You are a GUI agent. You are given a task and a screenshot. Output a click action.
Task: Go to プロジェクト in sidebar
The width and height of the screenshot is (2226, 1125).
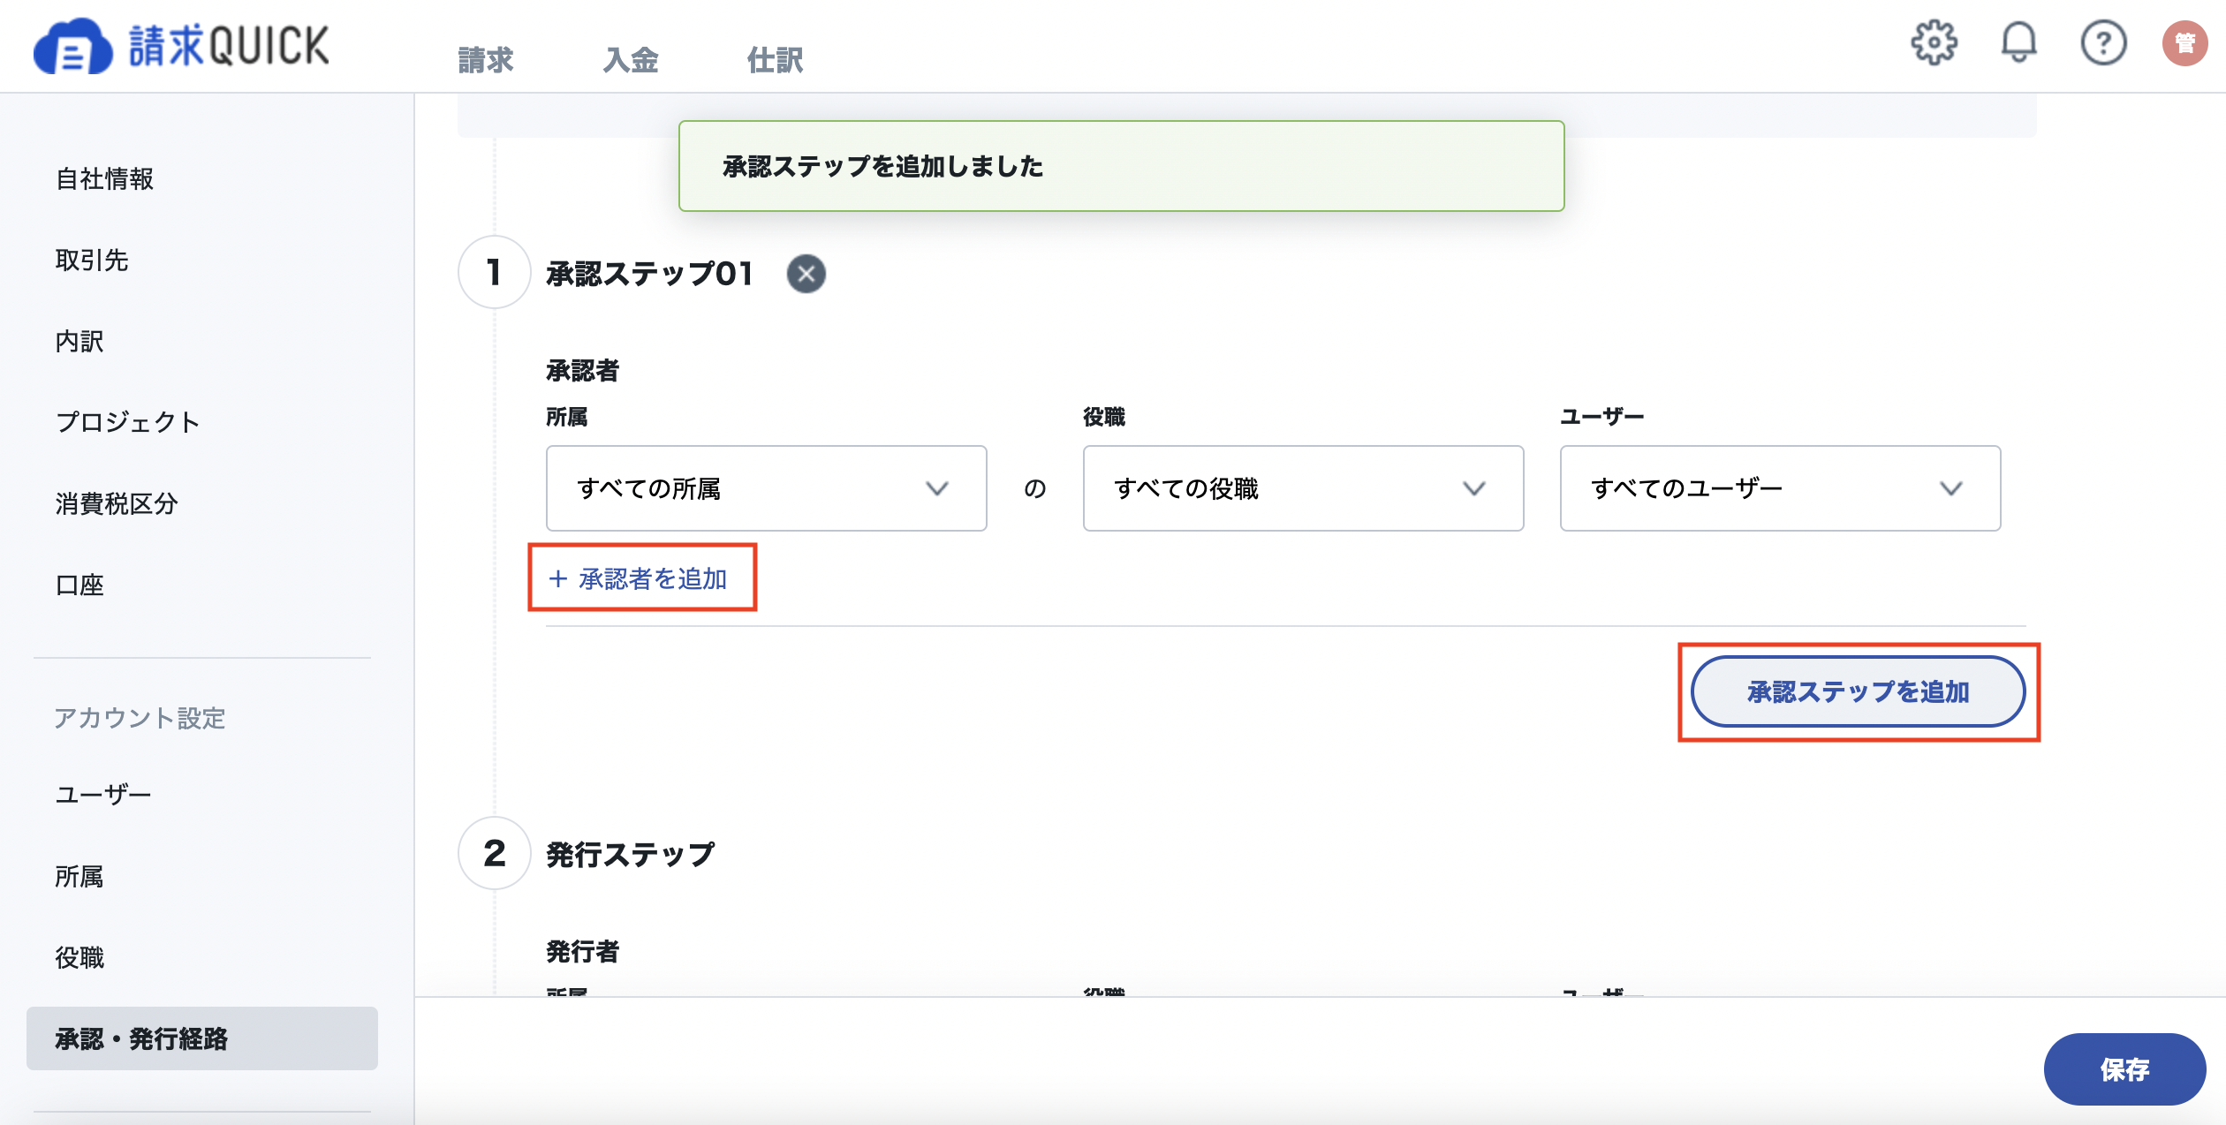pyautogui.click(x=128, y=422)
